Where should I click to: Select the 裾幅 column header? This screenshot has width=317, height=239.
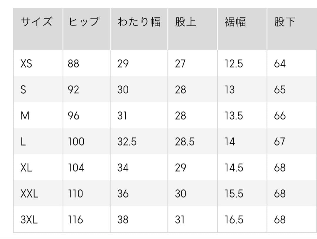pyautogui.click(x=235, y=22)
